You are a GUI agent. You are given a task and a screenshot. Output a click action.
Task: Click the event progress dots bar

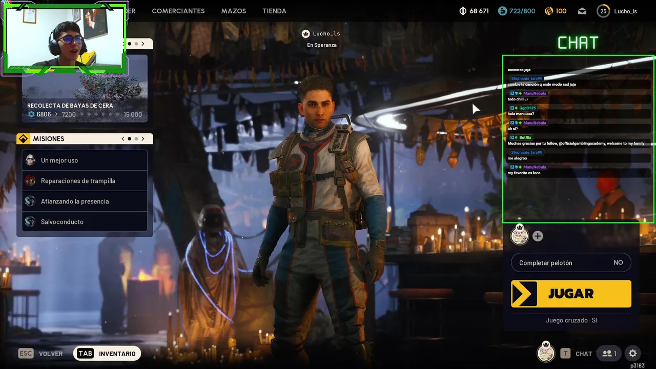coord(99,114)
